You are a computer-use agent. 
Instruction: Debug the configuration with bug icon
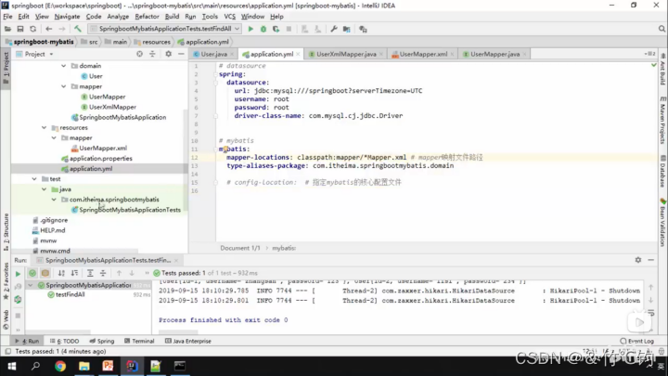tap(263, 29)
